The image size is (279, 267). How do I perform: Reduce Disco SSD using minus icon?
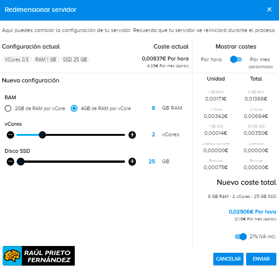pos(10,161)
